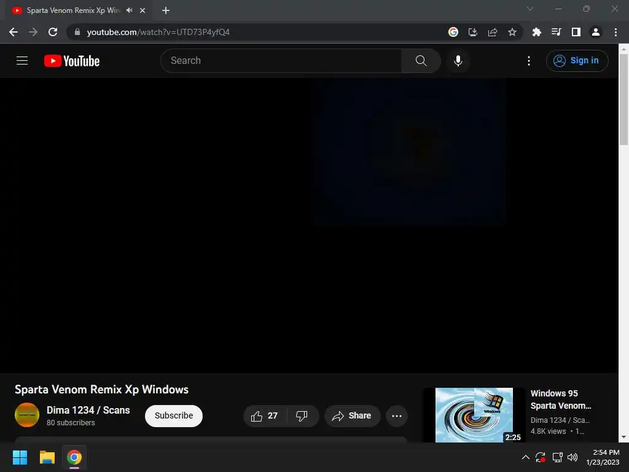629x472 pixels.
Task: Share this page icon in address bar
Action: pyautogui.click(x=493, y=32)
